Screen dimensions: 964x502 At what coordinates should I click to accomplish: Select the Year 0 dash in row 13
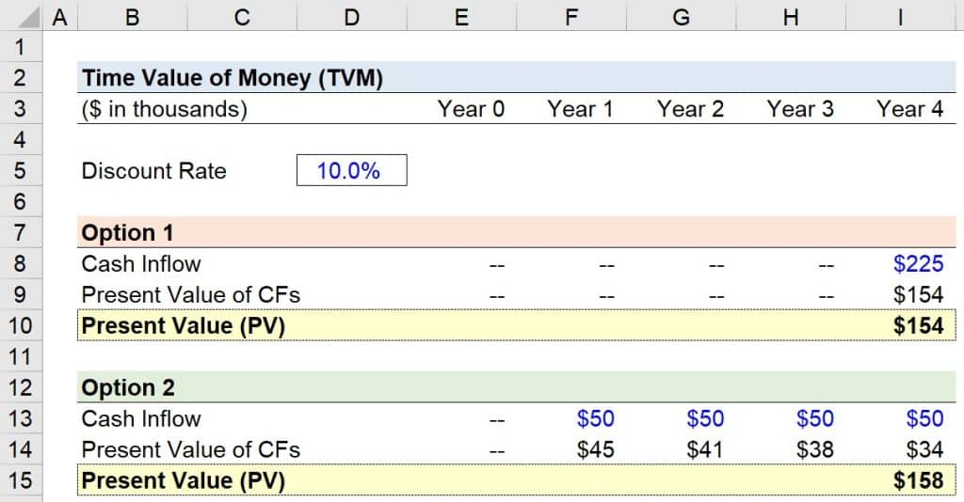pyautogui.click(x=497, y=420)
